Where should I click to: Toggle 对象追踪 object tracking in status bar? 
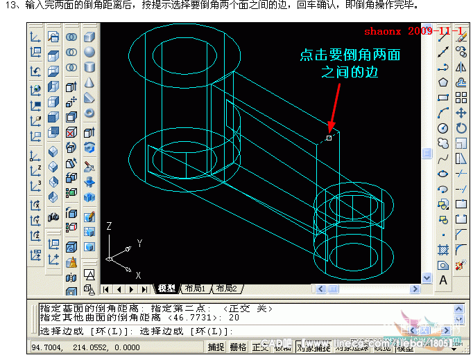click(x=352, y=347)
